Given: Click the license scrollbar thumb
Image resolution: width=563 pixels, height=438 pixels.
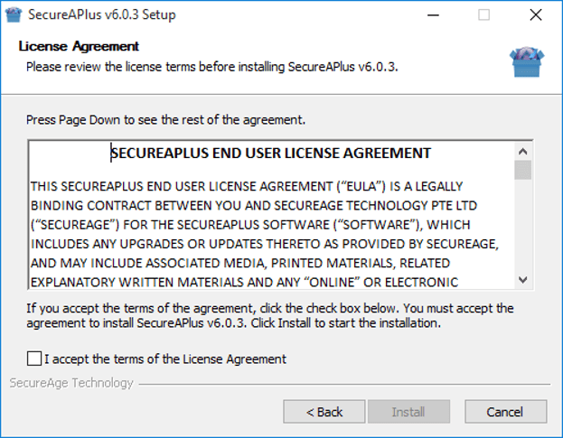Looking at the screenshot, I should 522,170.
